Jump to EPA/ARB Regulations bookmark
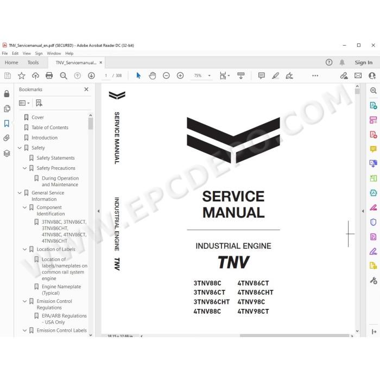380x380 pixels. (64, 319)
